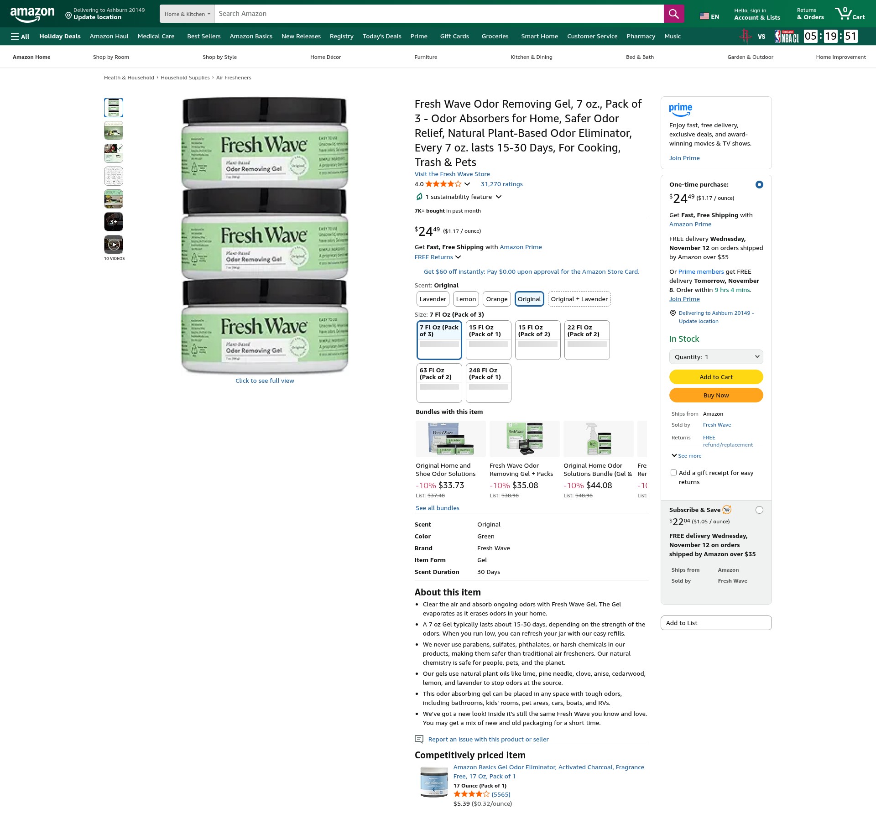Select 248 Fl Oz (Pack of 1) size
The width and height of the screenshot is (876, 840).
(x=489, y=383)
